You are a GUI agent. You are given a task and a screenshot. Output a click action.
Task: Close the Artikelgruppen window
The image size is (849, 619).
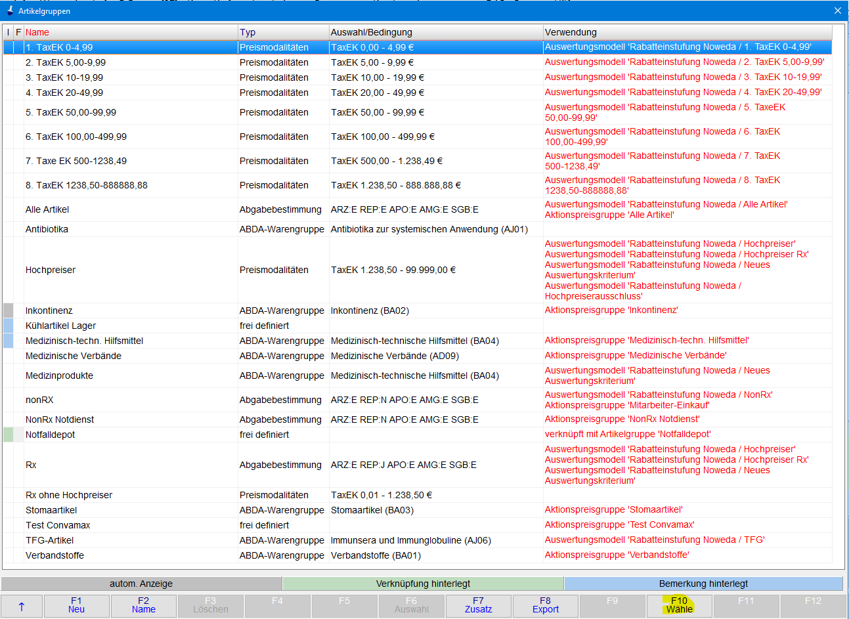click(x=837, y=11)
